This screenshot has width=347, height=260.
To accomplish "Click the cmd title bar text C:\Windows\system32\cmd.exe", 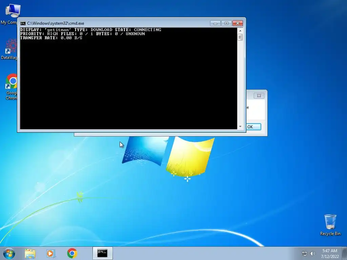I will point(56,23).
